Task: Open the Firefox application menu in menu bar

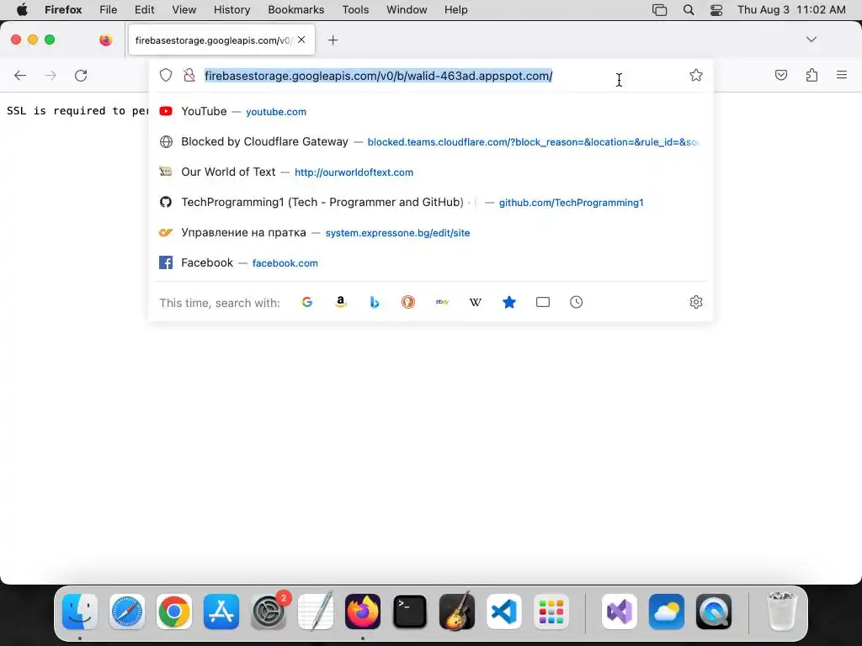Action: click(x=63, y=10)
